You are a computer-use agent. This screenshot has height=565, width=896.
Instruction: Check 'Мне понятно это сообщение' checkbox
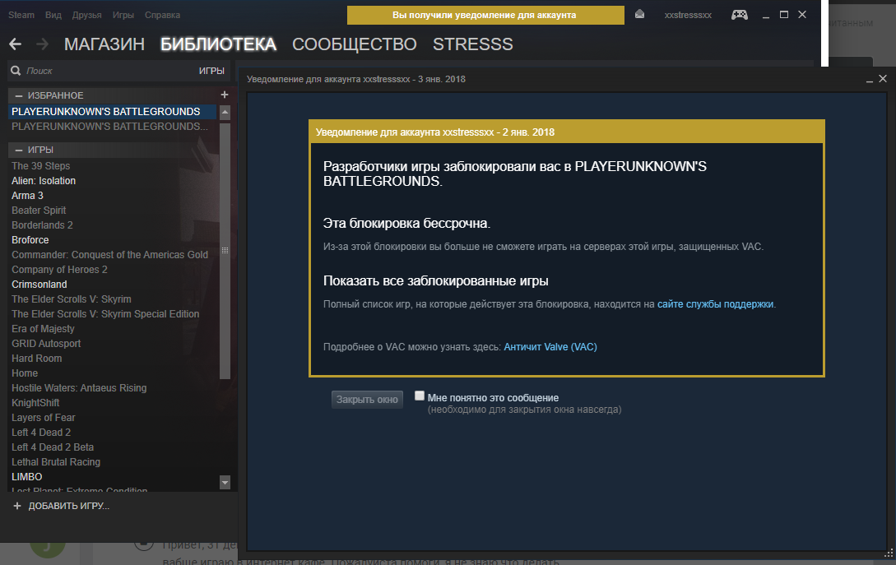(420, 396)
